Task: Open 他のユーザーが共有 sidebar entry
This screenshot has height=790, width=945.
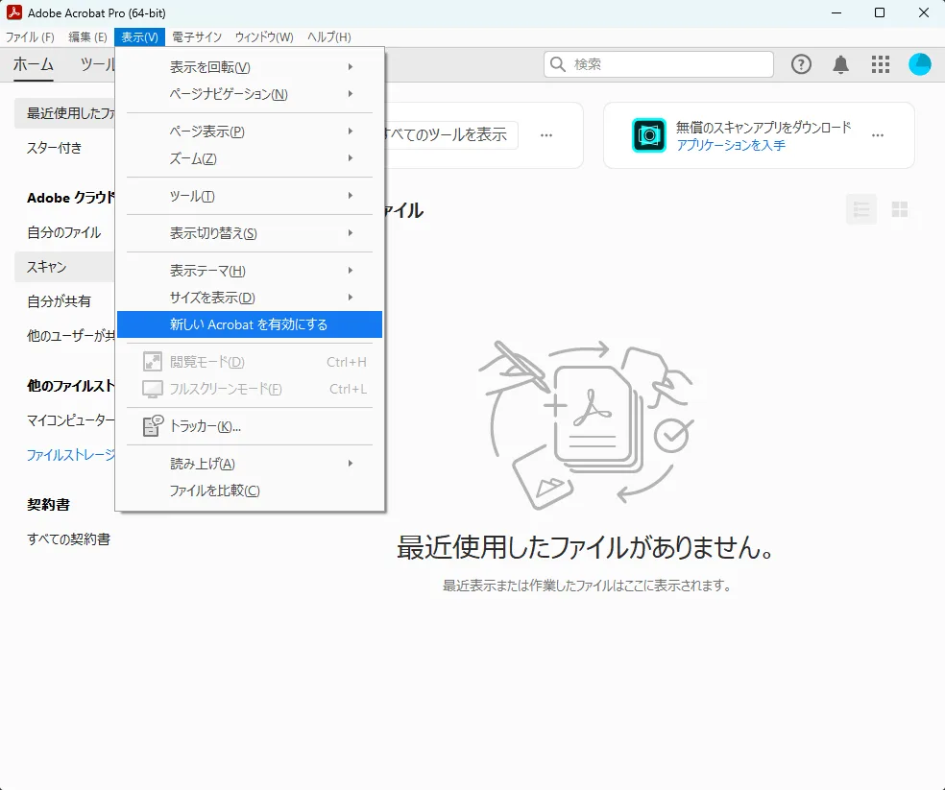Action: 70,336
